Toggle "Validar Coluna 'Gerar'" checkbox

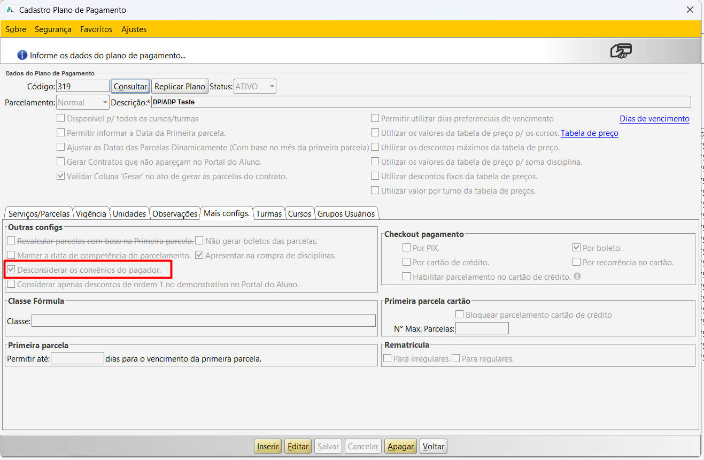pyautogui.click(x=61, y=177)
